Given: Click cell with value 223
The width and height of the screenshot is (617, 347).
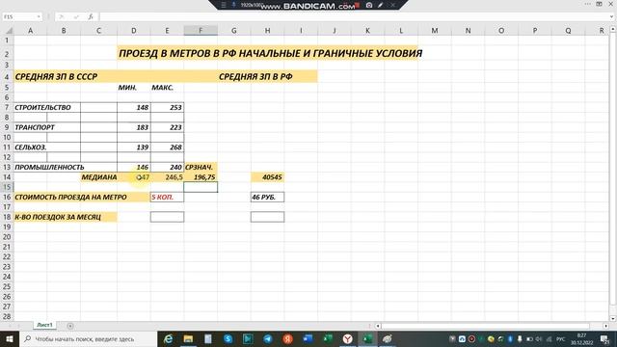Looking at the screenshot, I should click(x=167, y=127).
